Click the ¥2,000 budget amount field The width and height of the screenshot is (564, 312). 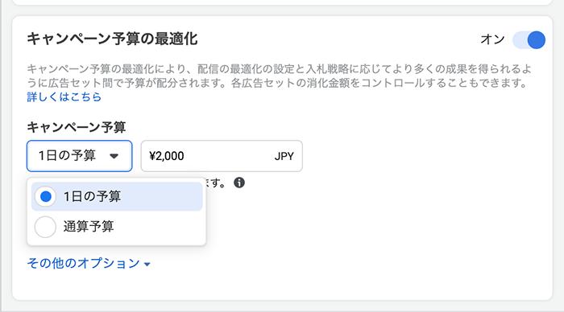coord(222,156)
